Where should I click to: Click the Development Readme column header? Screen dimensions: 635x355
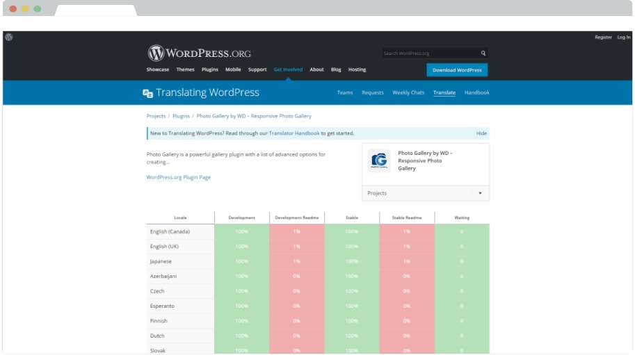(297, 217)
